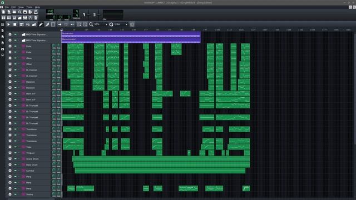Select the pencil draw mode

pos(41,24)
